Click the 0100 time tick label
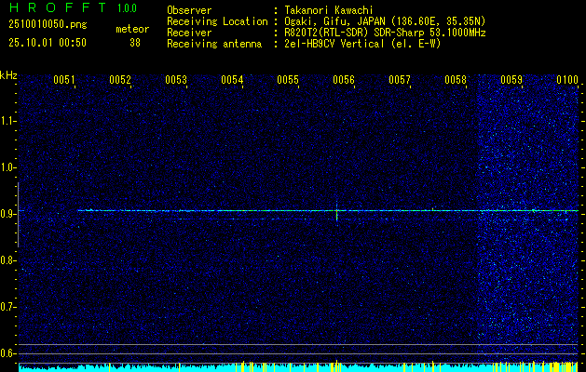The width and height of the screenshot is (586, 372). tap(567, 79)
